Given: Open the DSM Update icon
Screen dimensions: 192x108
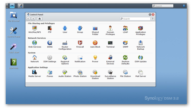Looking at the screenshot, I should tap(141, 58).
